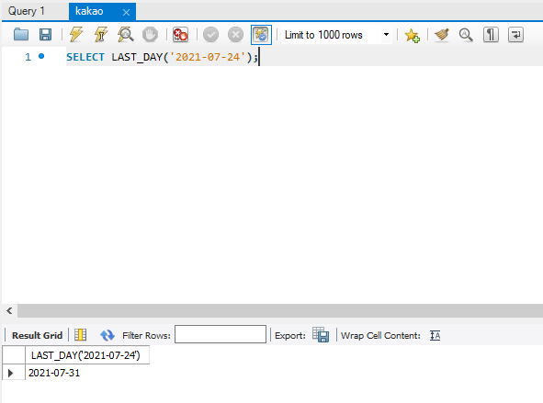Screen dimensions: 543x403
Task: Click the SELECT LAST_DAY query text
Action: pyautogui.click(x=162, y=57)
